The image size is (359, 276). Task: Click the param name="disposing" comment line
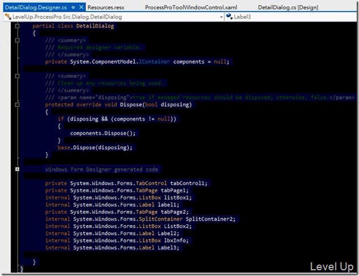click(x=199, y=98)
